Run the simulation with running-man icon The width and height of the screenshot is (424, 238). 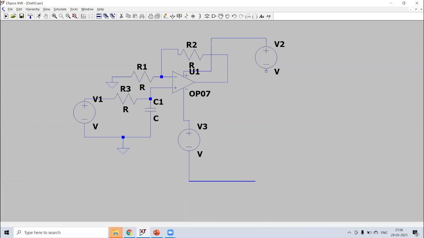click(38, 16)
